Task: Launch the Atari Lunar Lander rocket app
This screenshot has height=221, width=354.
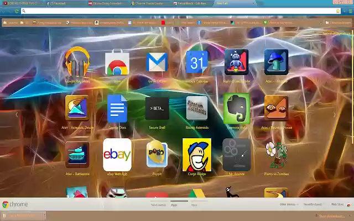Action: tap(236, 62)
